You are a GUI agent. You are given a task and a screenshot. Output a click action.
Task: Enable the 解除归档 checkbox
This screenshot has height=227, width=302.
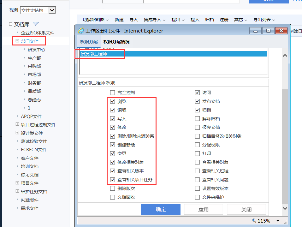coord(197,119)
